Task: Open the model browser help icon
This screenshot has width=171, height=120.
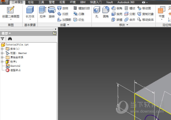Action: pos(55,33)
